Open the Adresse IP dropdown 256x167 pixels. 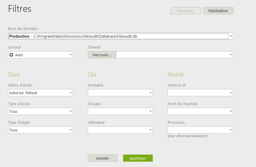[x=231, y=93]
